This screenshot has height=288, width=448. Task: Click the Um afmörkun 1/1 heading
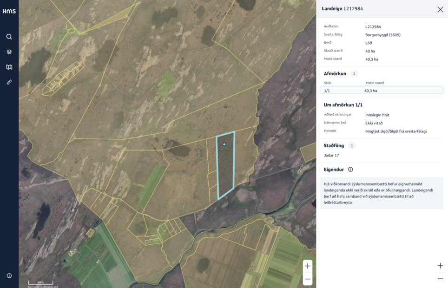tap(343, 105)
